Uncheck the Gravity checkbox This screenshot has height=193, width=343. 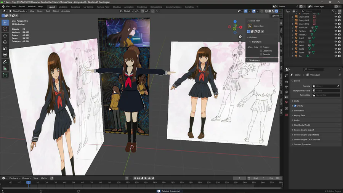(x=295, y=106)
